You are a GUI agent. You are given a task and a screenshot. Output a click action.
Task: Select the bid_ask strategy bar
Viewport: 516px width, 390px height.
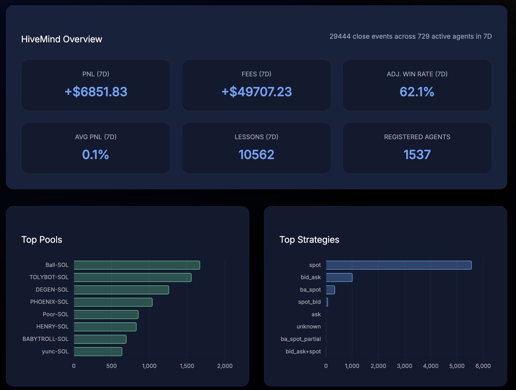click(339, 277)
